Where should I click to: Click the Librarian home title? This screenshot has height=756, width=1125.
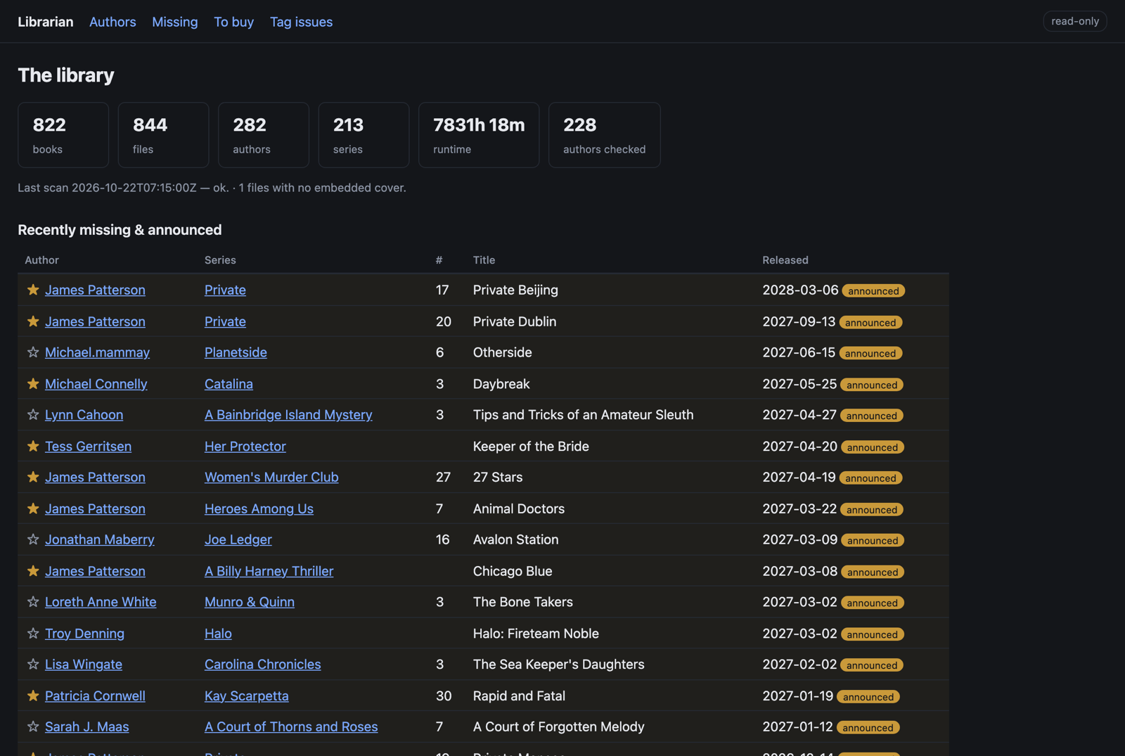pyautogui.click(x=46, y=22)
